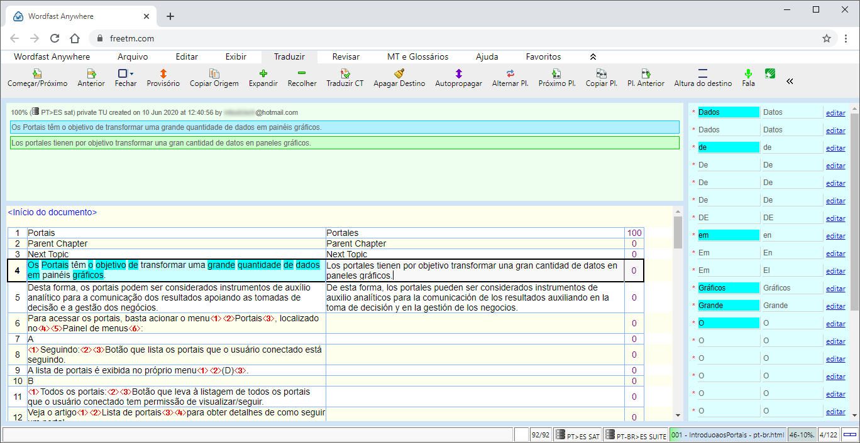Reload the freetm.com page

coord(55,38)
